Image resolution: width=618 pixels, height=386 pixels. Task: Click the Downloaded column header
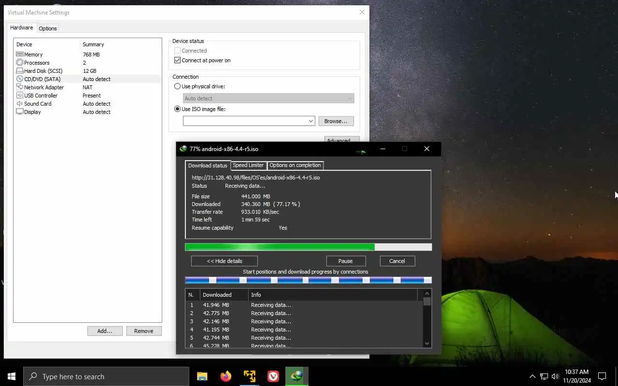224,295
